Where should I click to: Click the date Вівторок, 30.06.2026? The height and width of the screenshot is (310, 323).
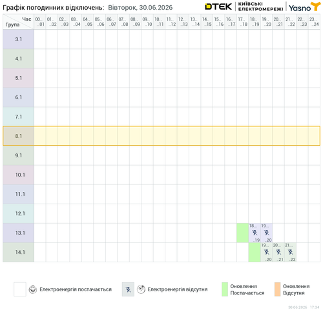point(140,8)
